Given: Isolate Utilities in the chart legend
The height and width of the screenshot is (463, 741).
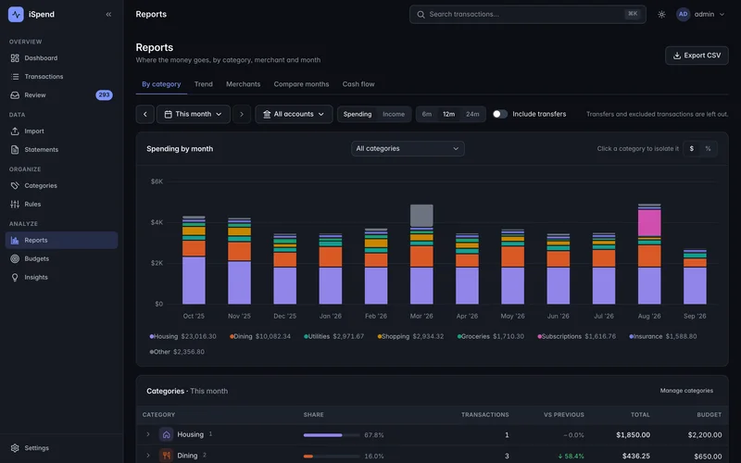Looking at the screenshot, I should tap(333, 336).
